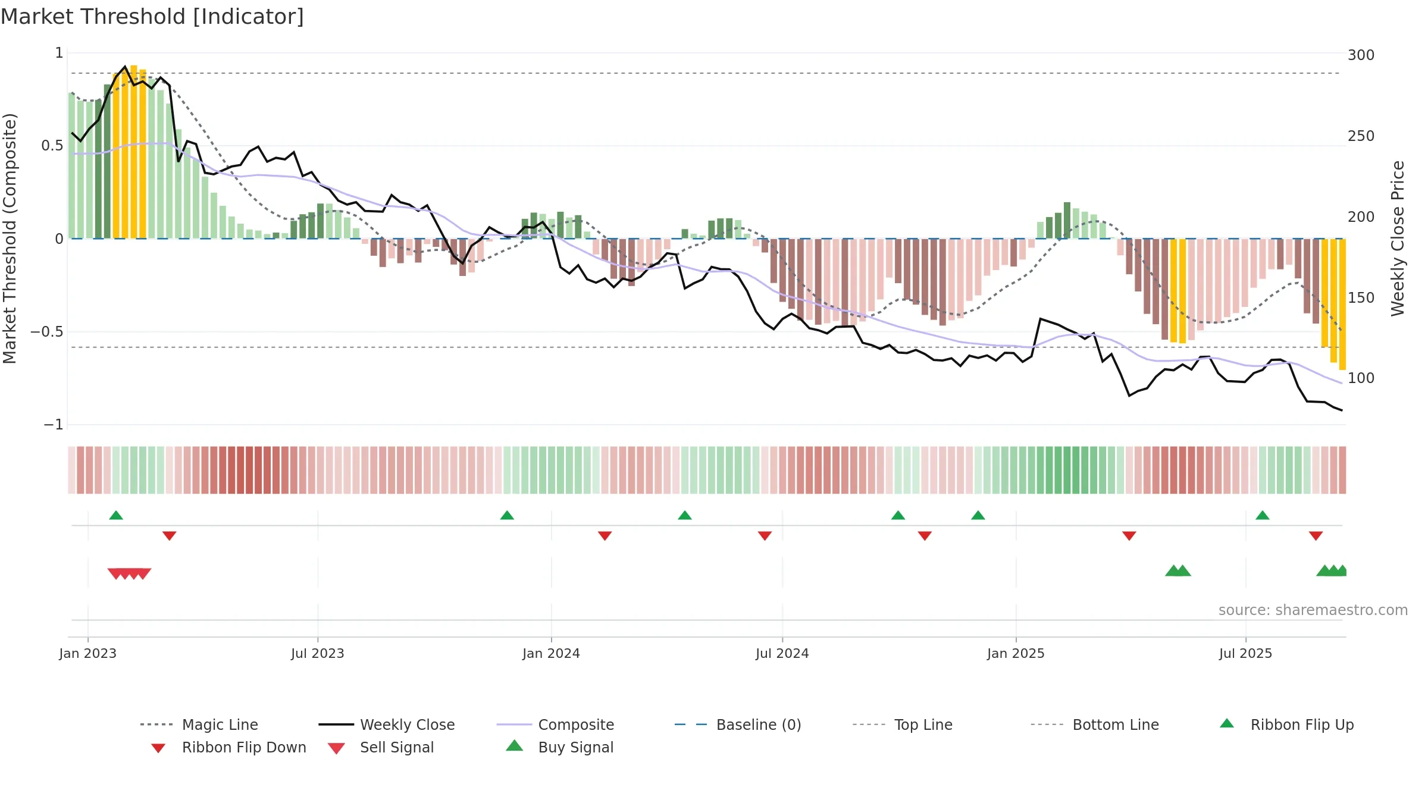Click the Jan 2023 x-axis label

88,653
